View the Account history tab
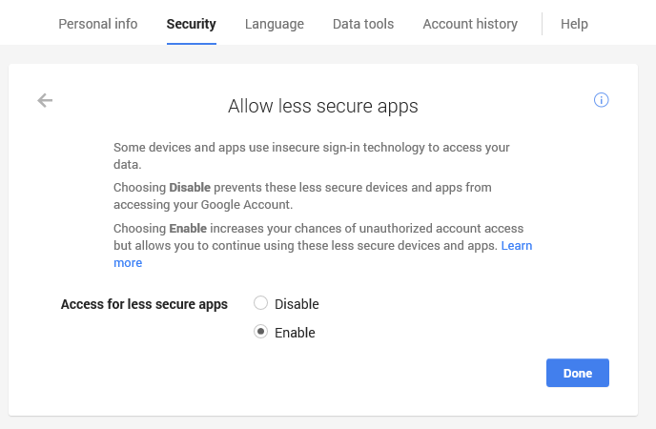656x429 pixels. tap(470, 24)
